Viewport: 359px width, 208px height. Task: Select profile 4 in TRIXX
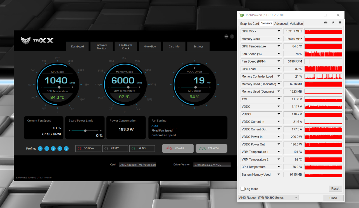(x=60, y=149)
